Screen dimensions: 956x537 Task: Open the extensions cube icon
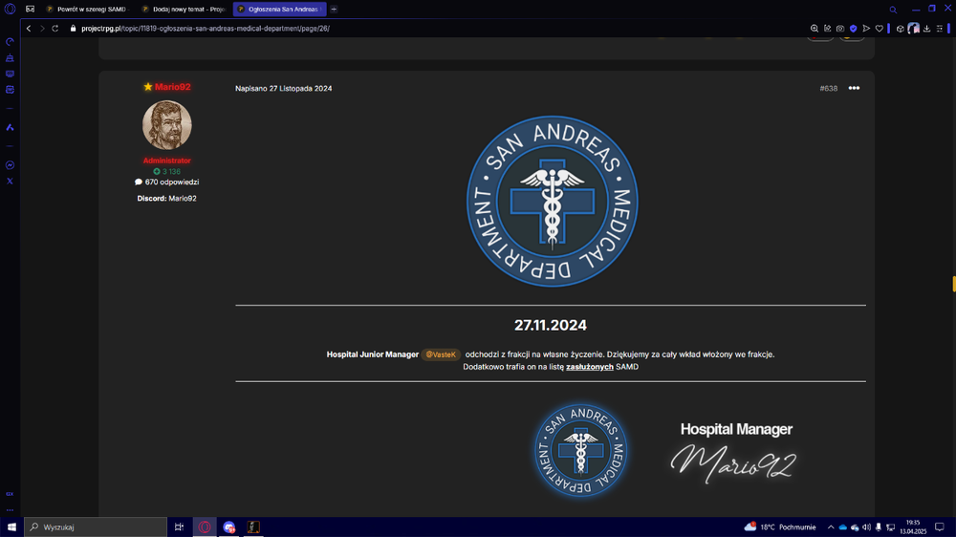[900, 29]
